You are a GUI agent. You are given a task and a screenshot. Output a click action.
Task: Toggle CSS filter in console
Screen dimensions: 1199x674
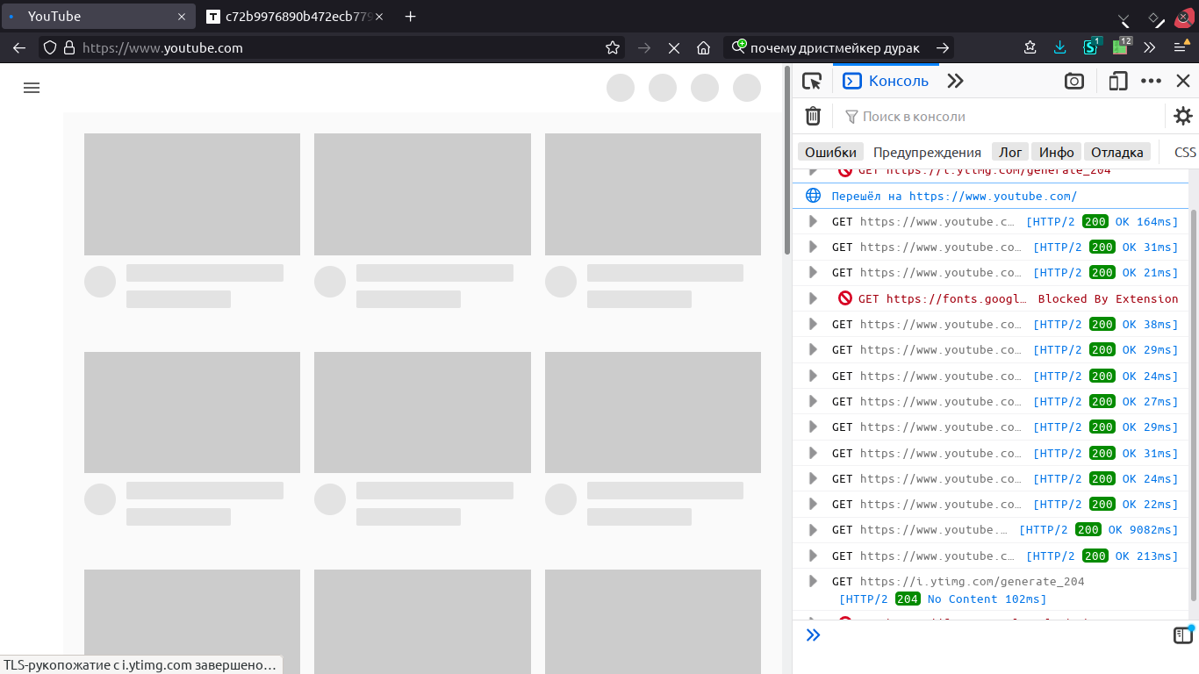point(1185,152)
